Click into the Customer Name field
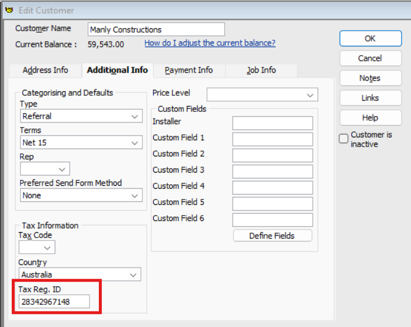The height and width of the screenshot is (327, 411). coord(156,29)
